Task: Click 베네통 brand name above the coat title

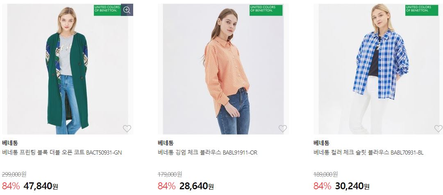Action: pyautogui.click(x=10, y=143)
